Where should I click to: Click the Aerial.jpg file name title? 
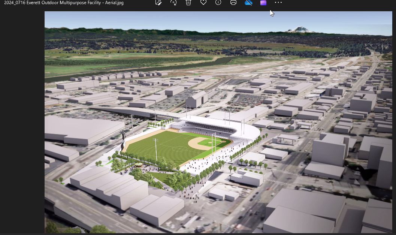click(x=64, y=3)
